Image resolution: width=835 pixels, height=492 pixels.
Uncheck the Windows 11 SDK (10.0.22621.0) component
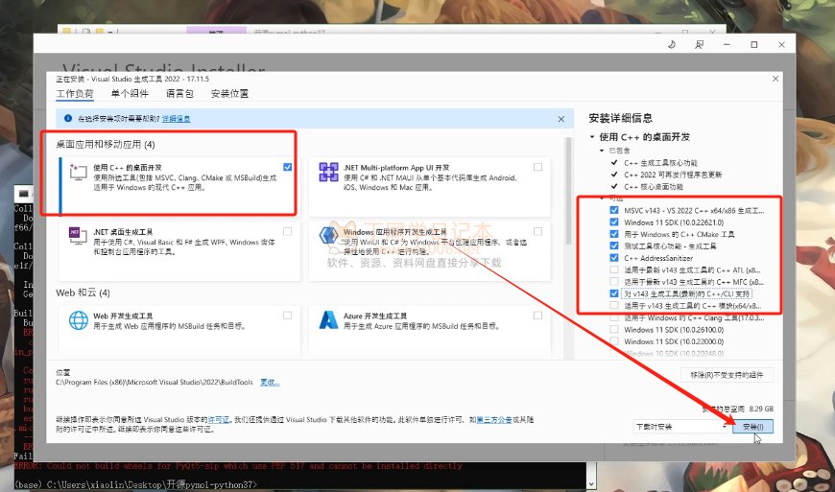(615, 222)
